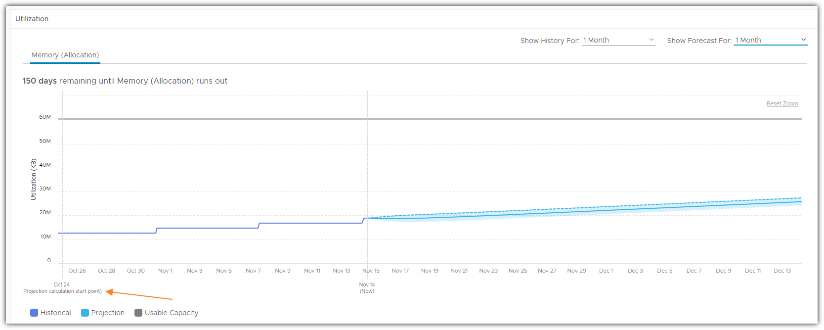Click the Show History For chevron arrow

651,40
